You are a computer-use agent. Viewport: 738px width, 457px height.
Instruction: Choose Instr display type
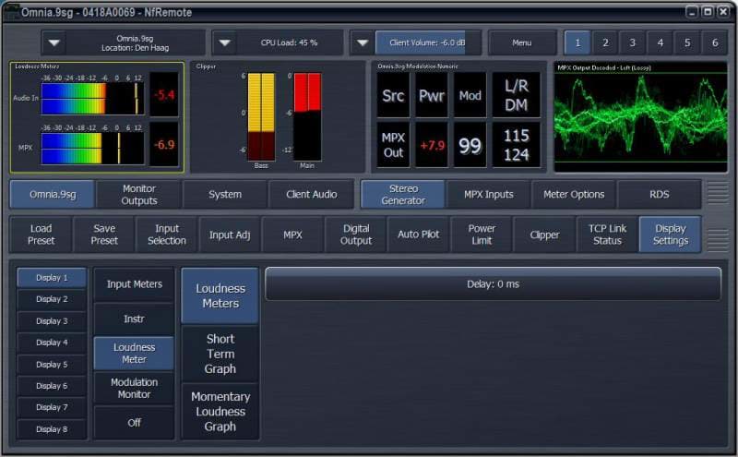pyautogui.click(x=134, y=319)
